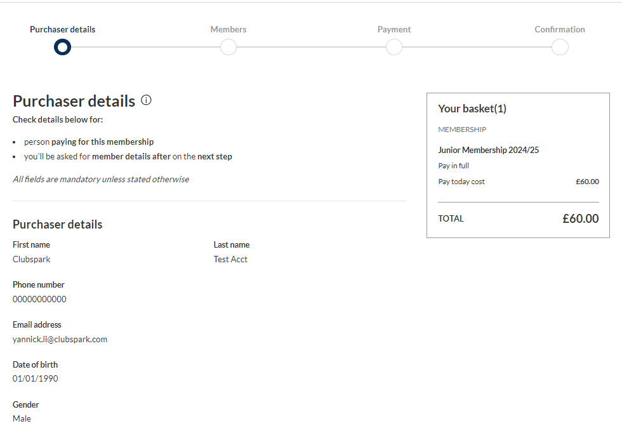Click the info icon beside Purchaser details heading
Screen dimensions: 622x440
(146, 100)
